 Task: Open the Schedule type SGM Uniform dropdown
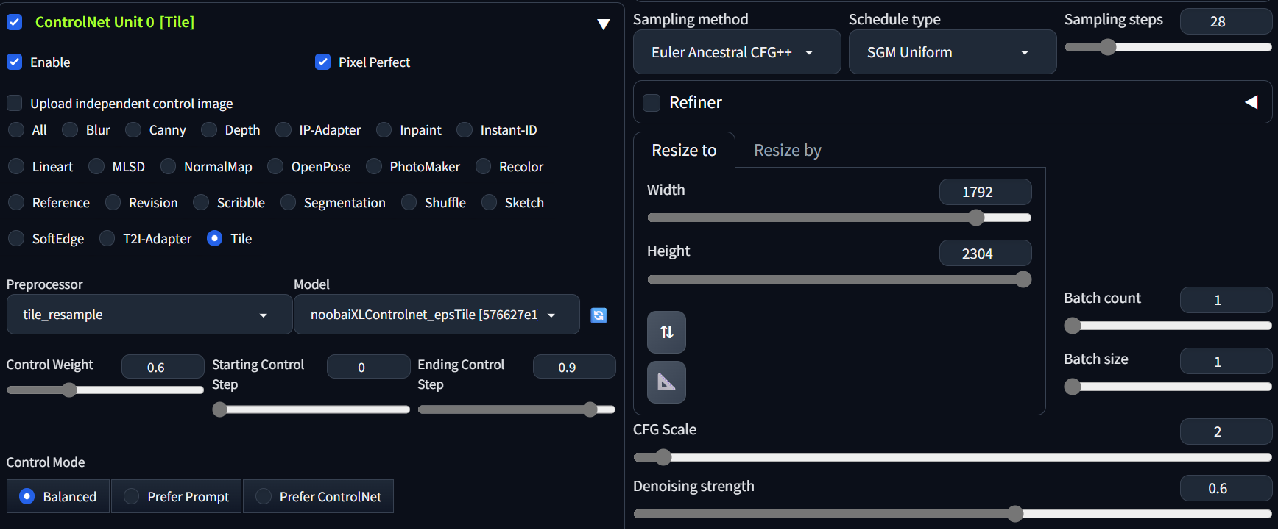click(953, 52)
